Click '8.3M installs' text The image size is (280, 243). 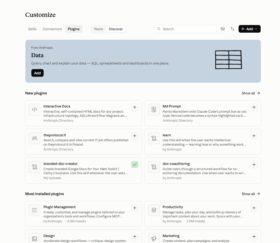point(76,221)
